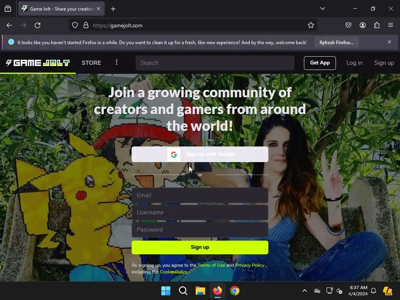Open the clock and date panel
Screen dimensions: 400x300
[358, 291]
